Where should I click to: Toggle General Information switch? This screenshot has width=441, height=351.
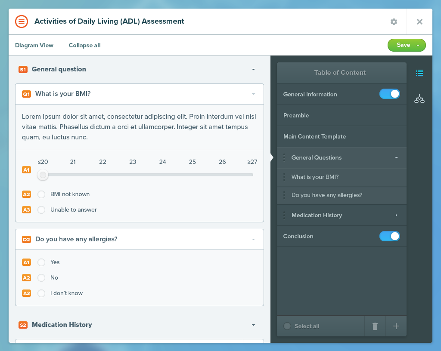389,94
